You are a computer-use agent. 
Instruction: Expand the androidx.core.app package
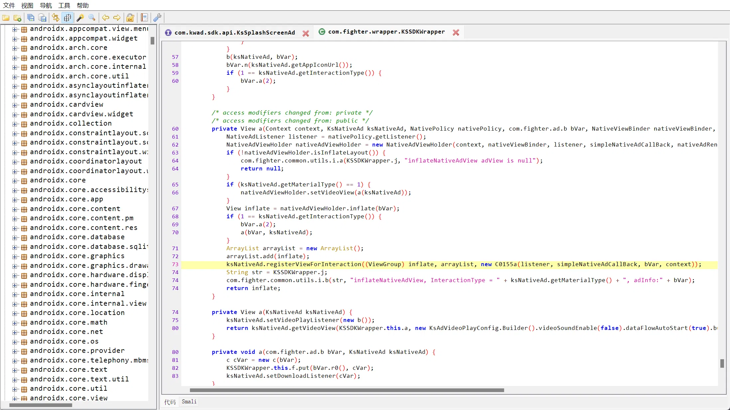[x=15, y=200]
